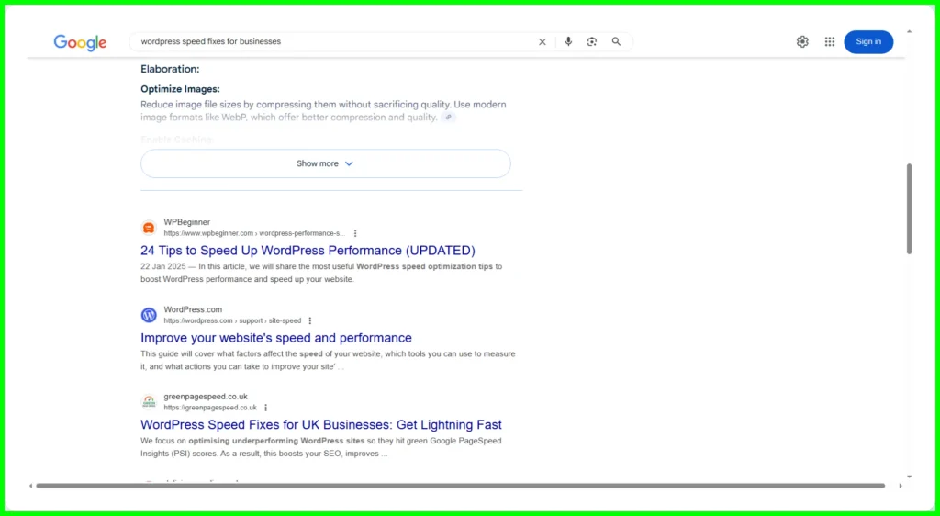This screenshot has height=516, width=940.
Task: Click the WPBeginner site name text
Action: (x=187, y=222)
